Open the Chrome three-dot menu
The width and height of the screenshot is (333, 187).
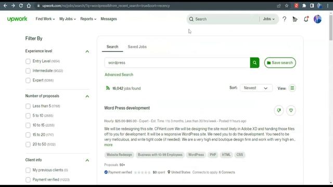(328, 6)
